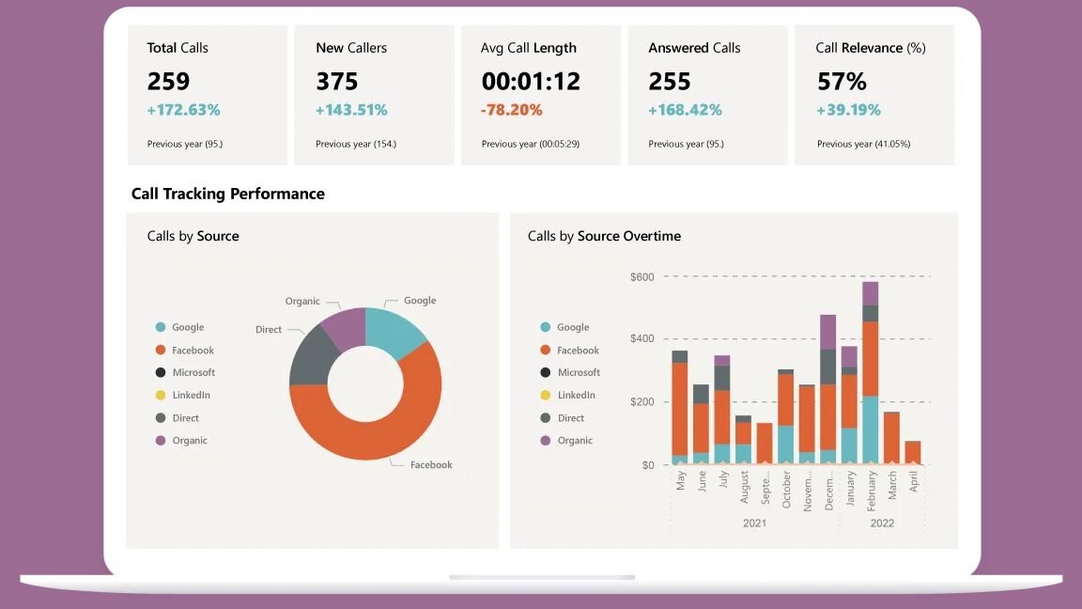Viewport: 1082px width, 609px height.
Task: Click Organic legend dot in Calls by Source
Action: tap(161, 441)
